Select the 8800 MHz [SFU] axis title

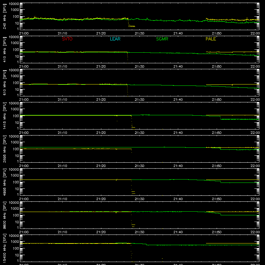(5, 215)
